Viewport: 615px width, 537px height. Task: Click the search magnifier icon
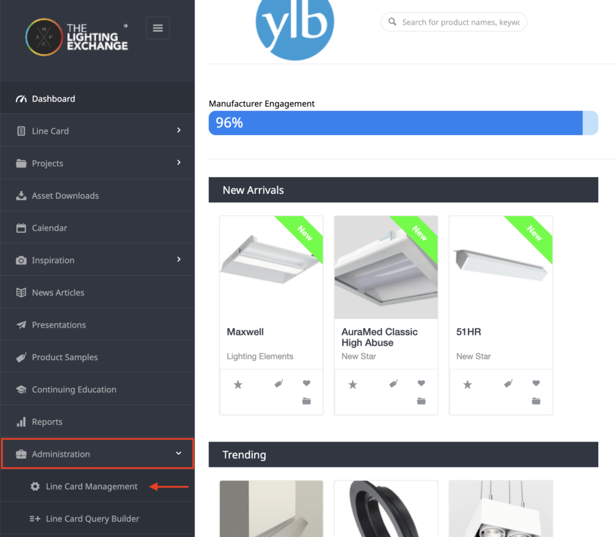pos(392,22)
